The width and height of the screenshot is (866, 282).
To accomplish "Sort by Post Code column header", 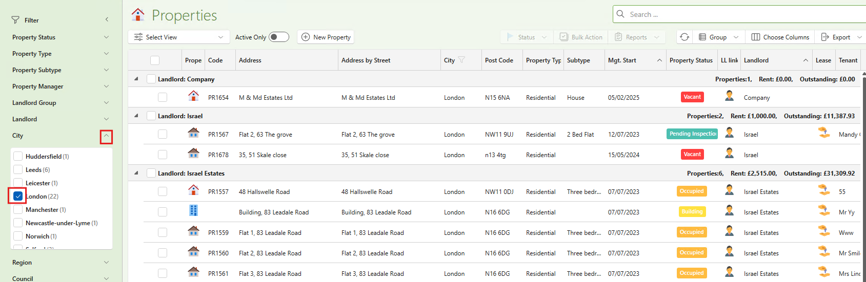I will point(501,60).
